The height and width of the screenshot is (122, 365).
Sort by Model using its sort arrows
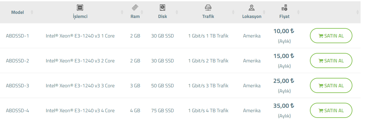pyautogui.click(x=32, y=12)
